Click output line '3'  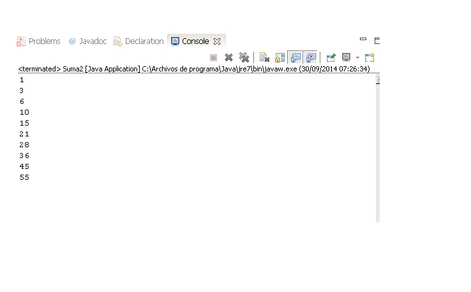coord(22,91)
